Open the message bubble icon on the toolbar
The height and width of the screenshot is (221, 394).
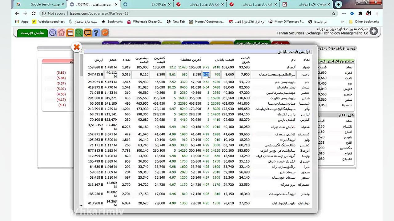[x=87, y=33]
